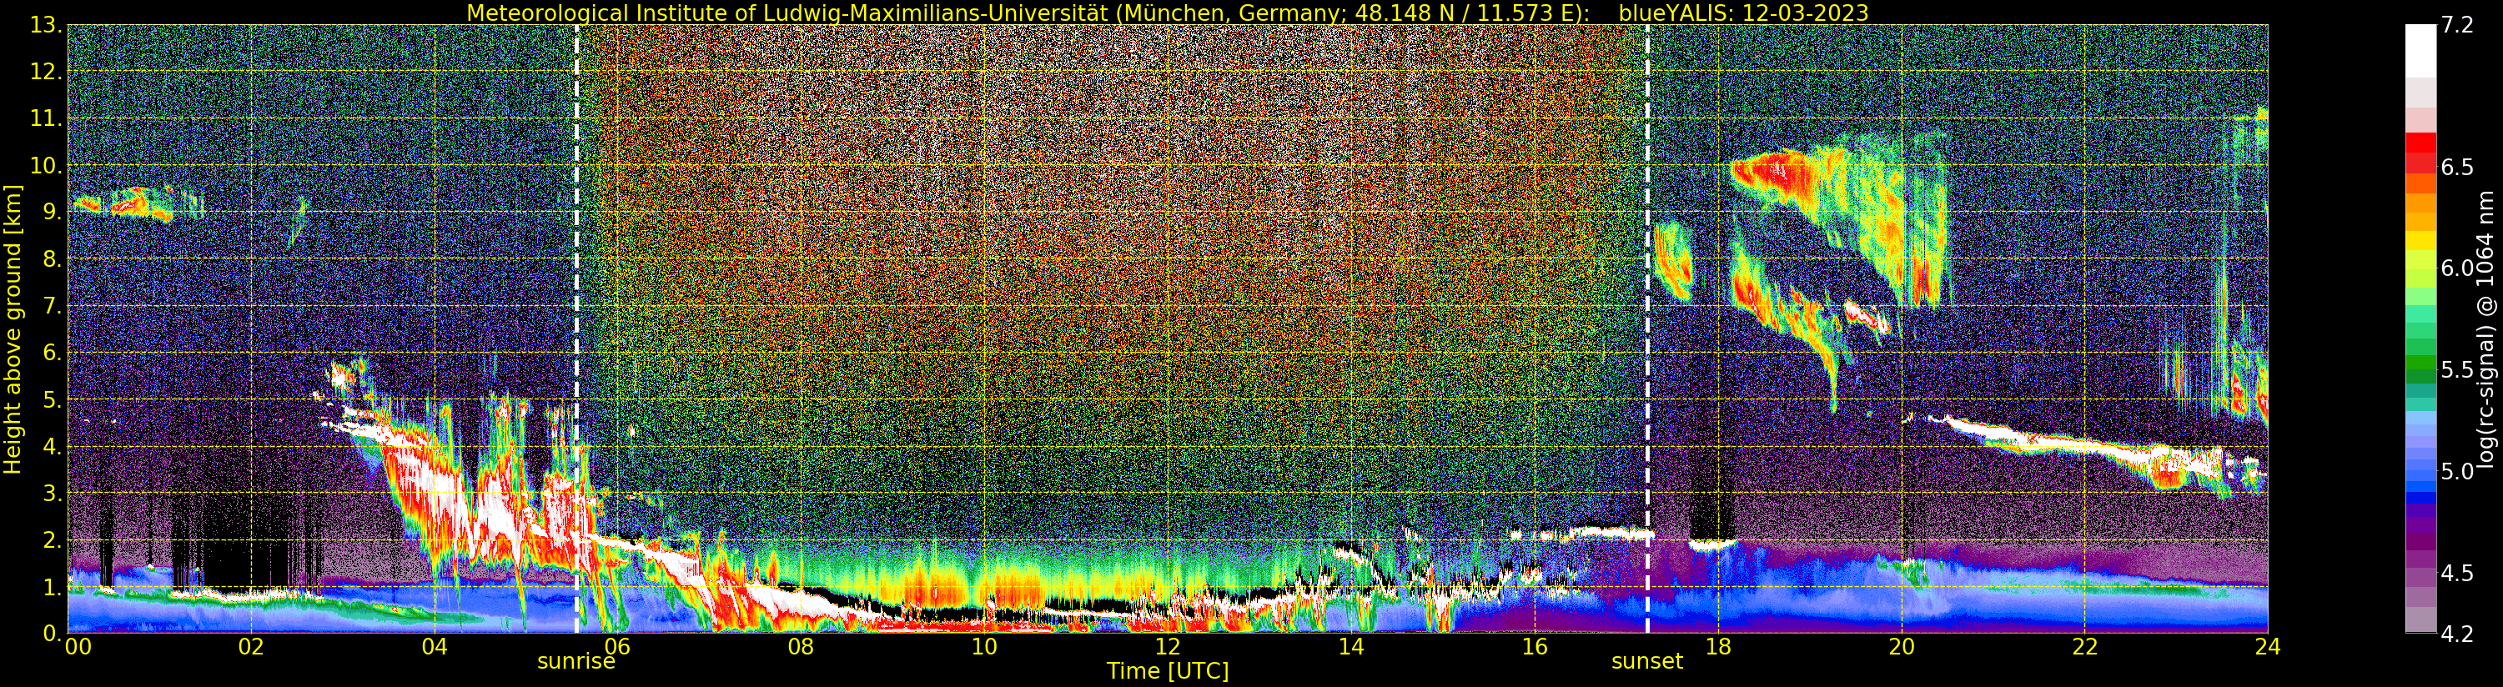Click the '24' tick on the time axis

pos(2268,646)
